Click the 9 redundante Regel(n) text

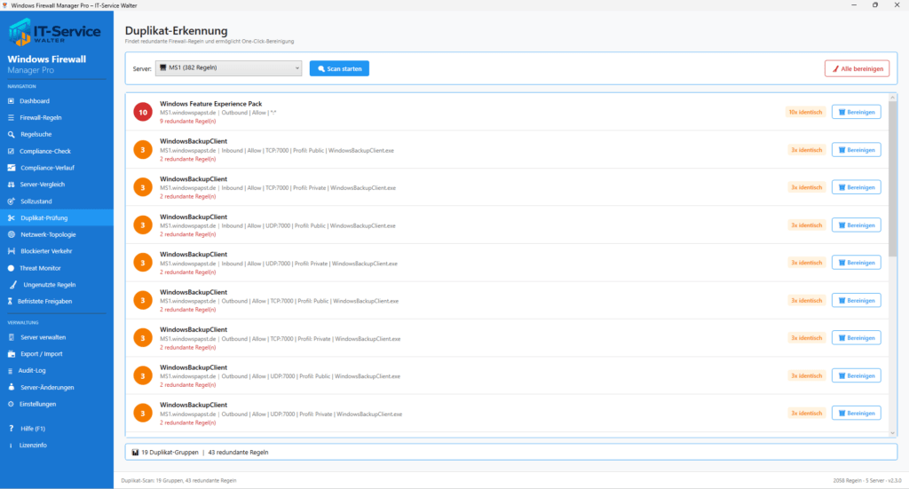point(188,122)
